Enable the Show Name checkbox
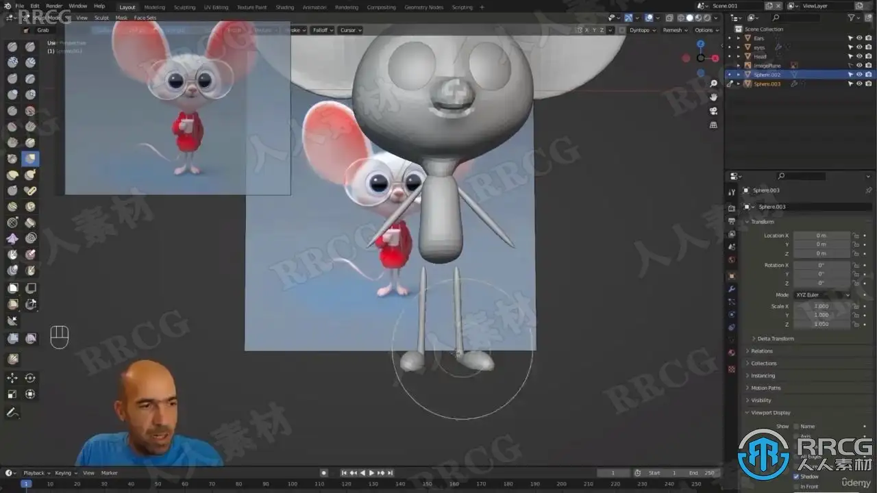The image size is (877, 493). pos(796,427)
